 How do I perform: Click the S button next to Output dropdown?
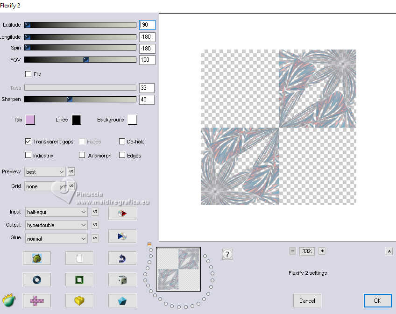pyautogui.click(x=95, y=225)
